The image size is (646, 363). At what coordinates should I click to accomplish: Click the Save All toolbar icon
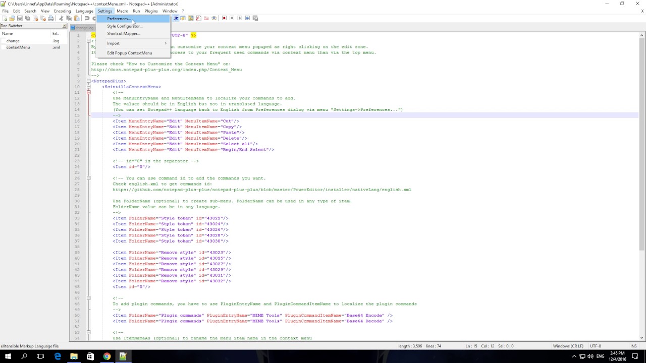(x=28, y=18)
